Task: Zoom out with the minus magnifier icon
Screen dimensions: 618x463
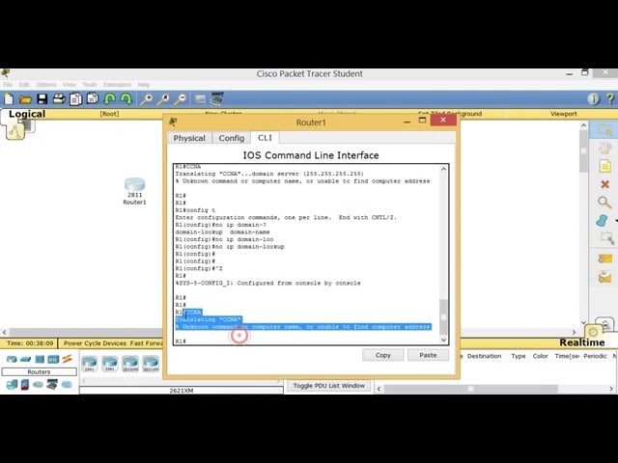Action: (x=180, y=99)
